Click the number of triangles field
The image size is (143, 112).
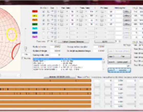click(55, 51)
